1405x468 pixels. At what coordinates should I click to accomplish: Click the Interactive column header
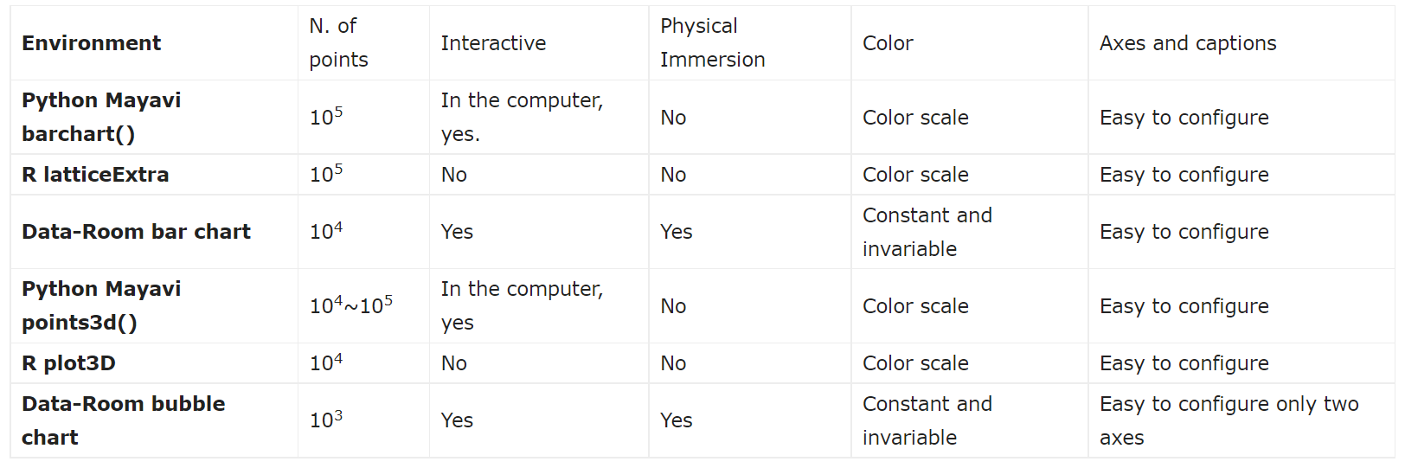[x=493, y=43]
